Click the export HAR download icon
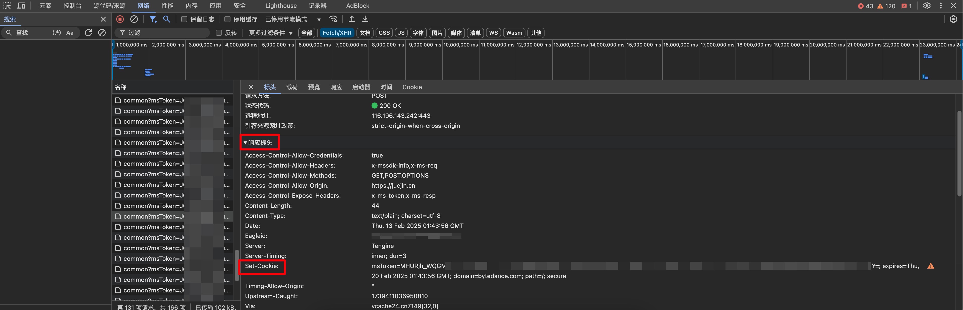 pyautogui.click(x=365, y=19)
